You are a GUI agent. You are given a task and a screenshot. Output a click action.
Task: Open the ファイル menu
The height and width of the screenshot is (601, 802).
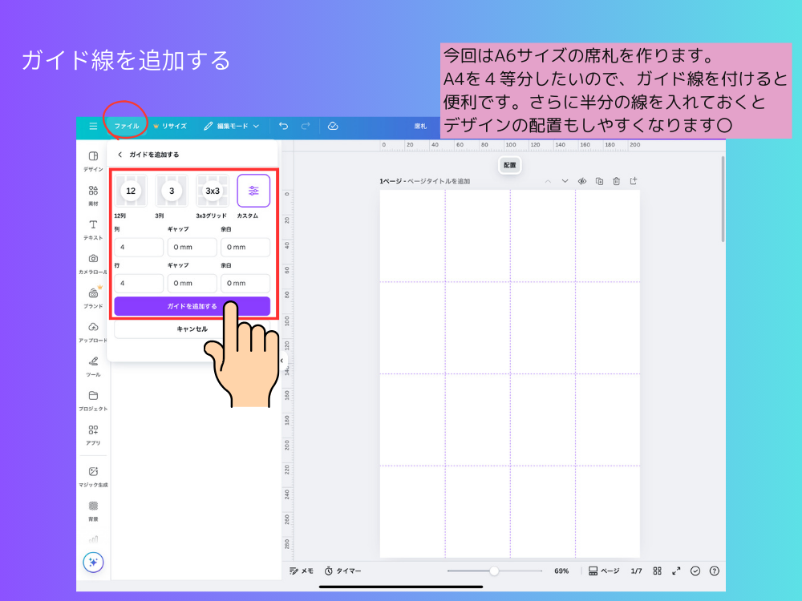click(126, 127)
